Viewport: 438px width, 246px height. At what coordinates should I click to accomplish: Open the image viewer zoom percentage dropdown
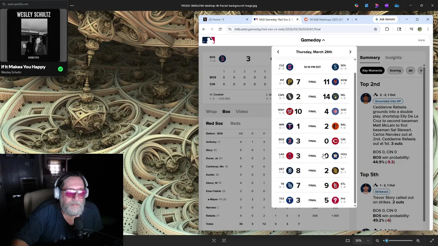362,241
